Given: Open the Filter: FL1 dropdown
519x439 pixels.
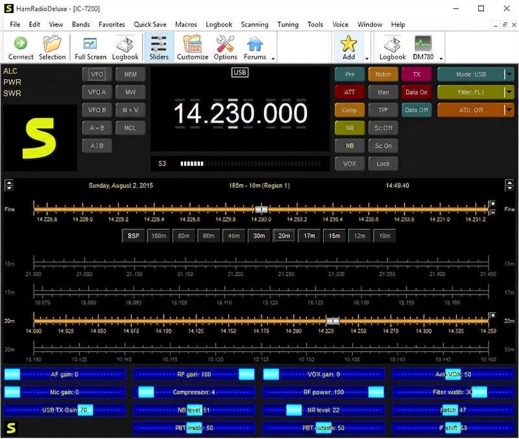Looking at the screenshot, I should tap(476, 92).
